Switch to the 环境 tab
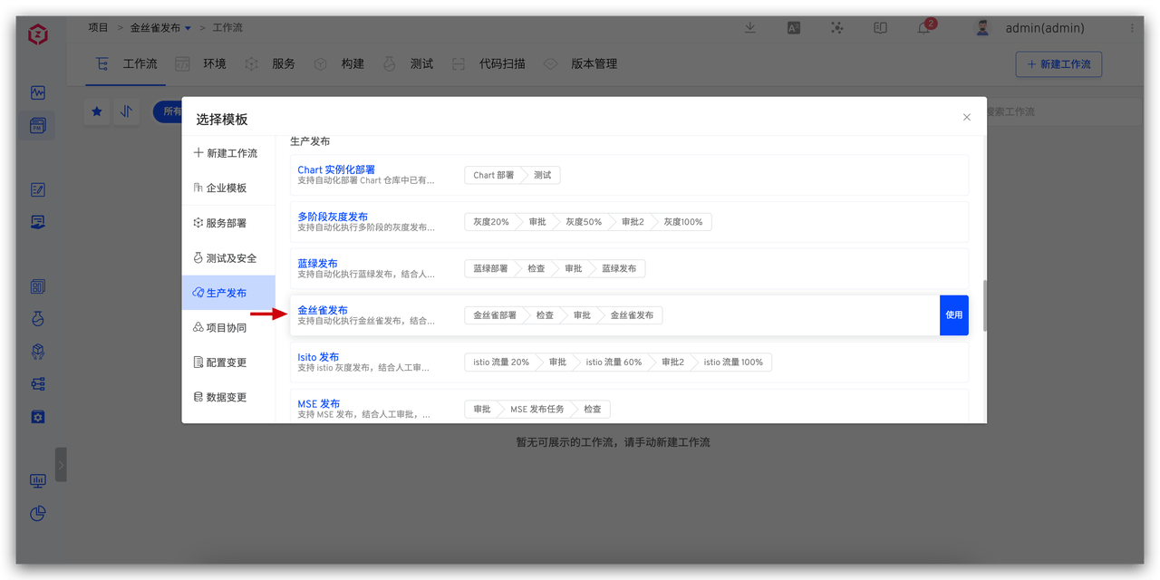Viewport: 1160px width, 580px height. tap(217, 63)
